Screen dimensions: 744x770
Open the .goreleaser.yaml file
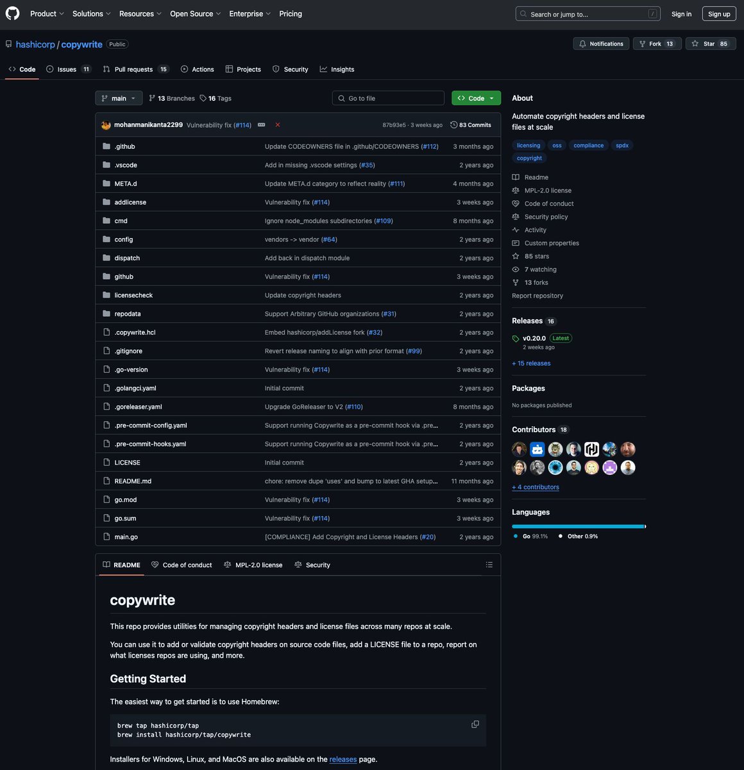[x=138, y=407]
